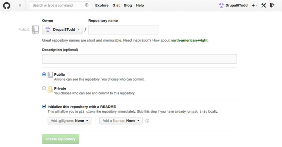Viewport: 282px width, 147px height.
Task: Use the north-american-wight name suggestion
Action: pyautogui.click(x=189, y=40)
